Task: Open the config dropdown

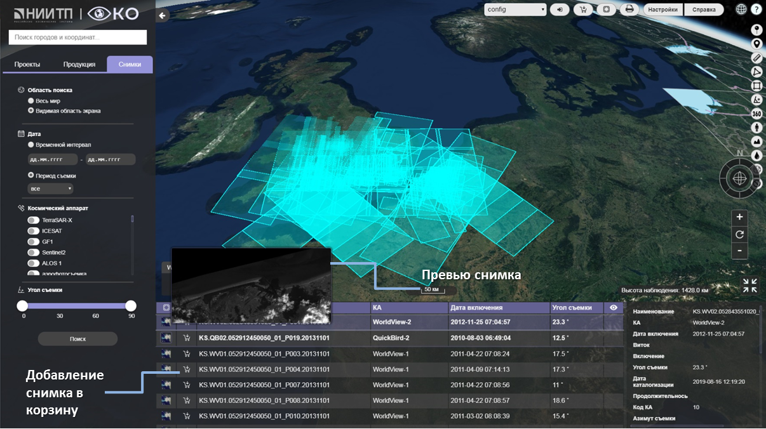Action: (x=514, y=10)
